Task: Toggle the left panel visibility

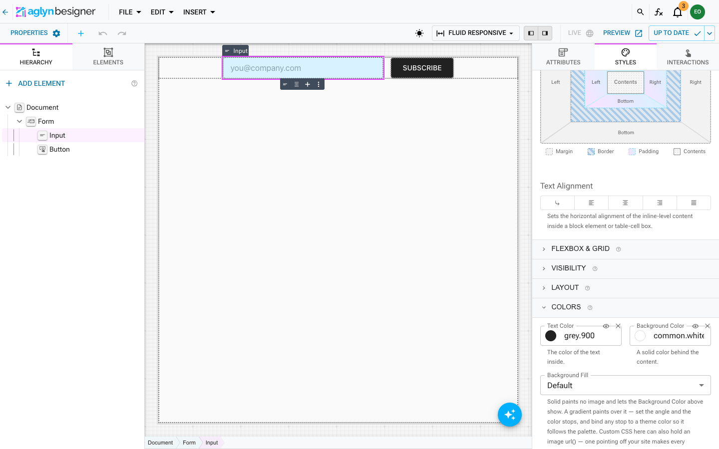Action: coord(531,33)
